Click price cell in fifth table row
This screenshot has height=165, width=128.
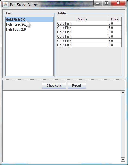click(x=115, y=41)
